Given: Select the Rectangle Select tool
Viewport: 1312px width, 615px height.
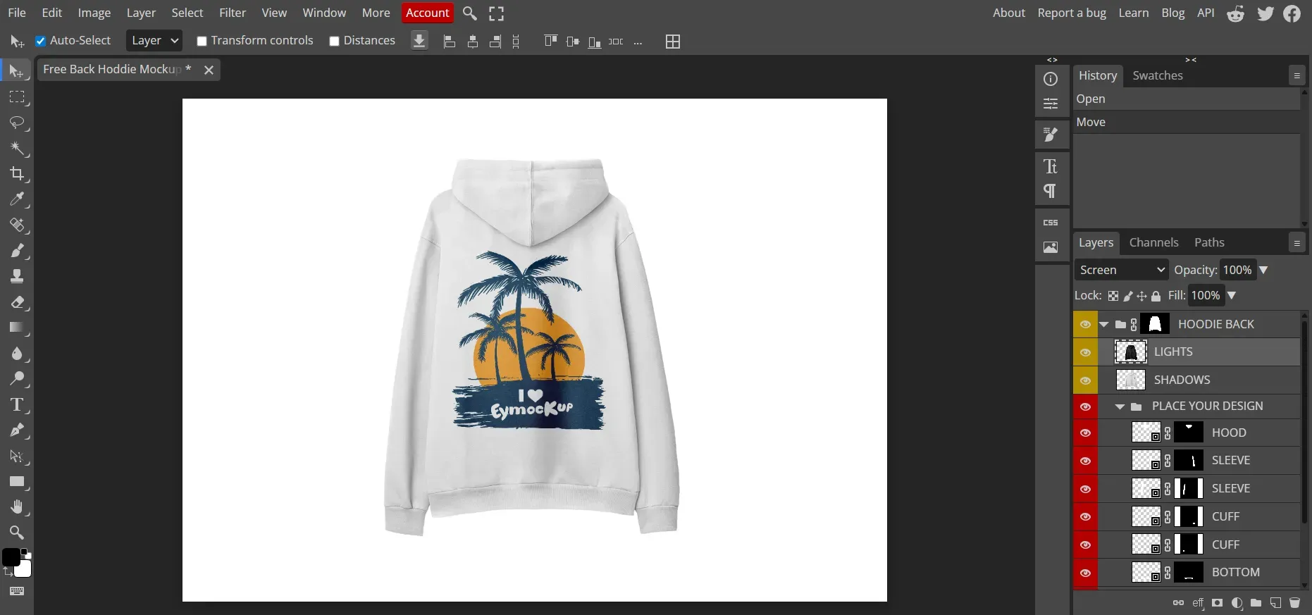Looking at the screenshot, I should click(16, 97).
